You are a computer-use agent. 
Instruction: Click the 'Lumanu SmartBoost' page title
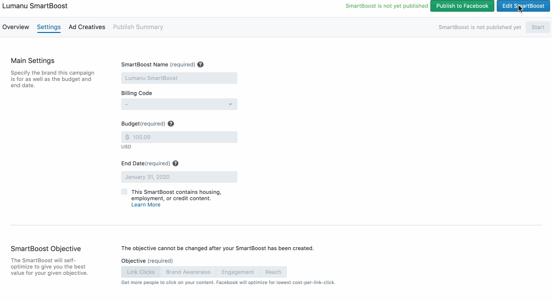[35, 6]
